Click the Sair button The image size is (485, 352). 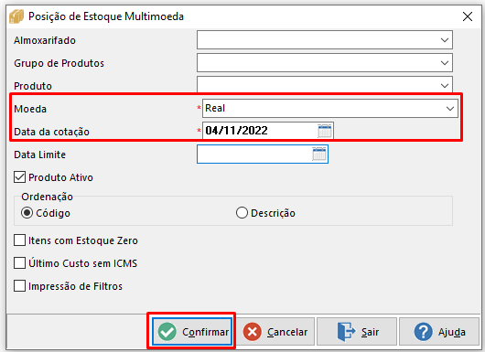pyautogui.click(x=357, y=332)
